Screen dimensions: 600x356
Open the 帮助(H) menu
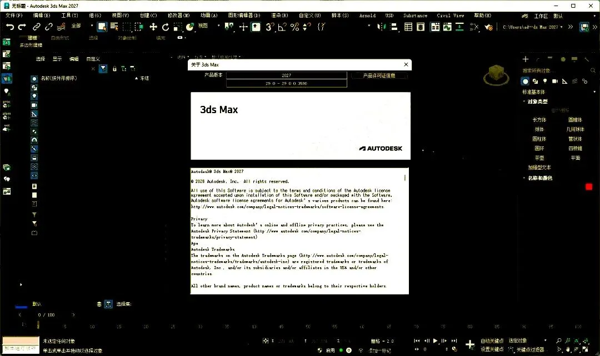click(x=483, y=16)
